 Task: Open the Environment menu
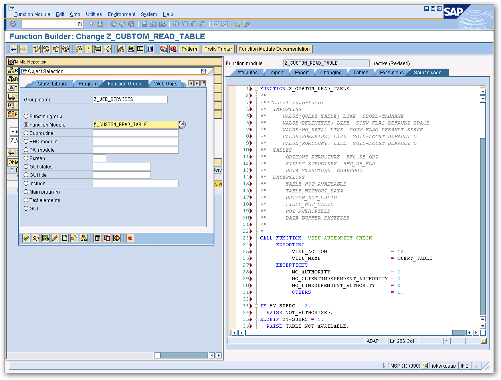coord(121,14)
